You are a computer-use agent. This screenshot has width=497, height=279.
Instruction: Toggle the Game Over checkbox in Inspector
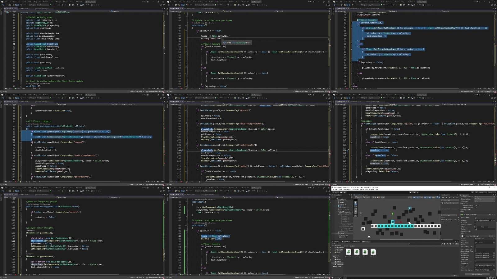(x=476, y=263)
